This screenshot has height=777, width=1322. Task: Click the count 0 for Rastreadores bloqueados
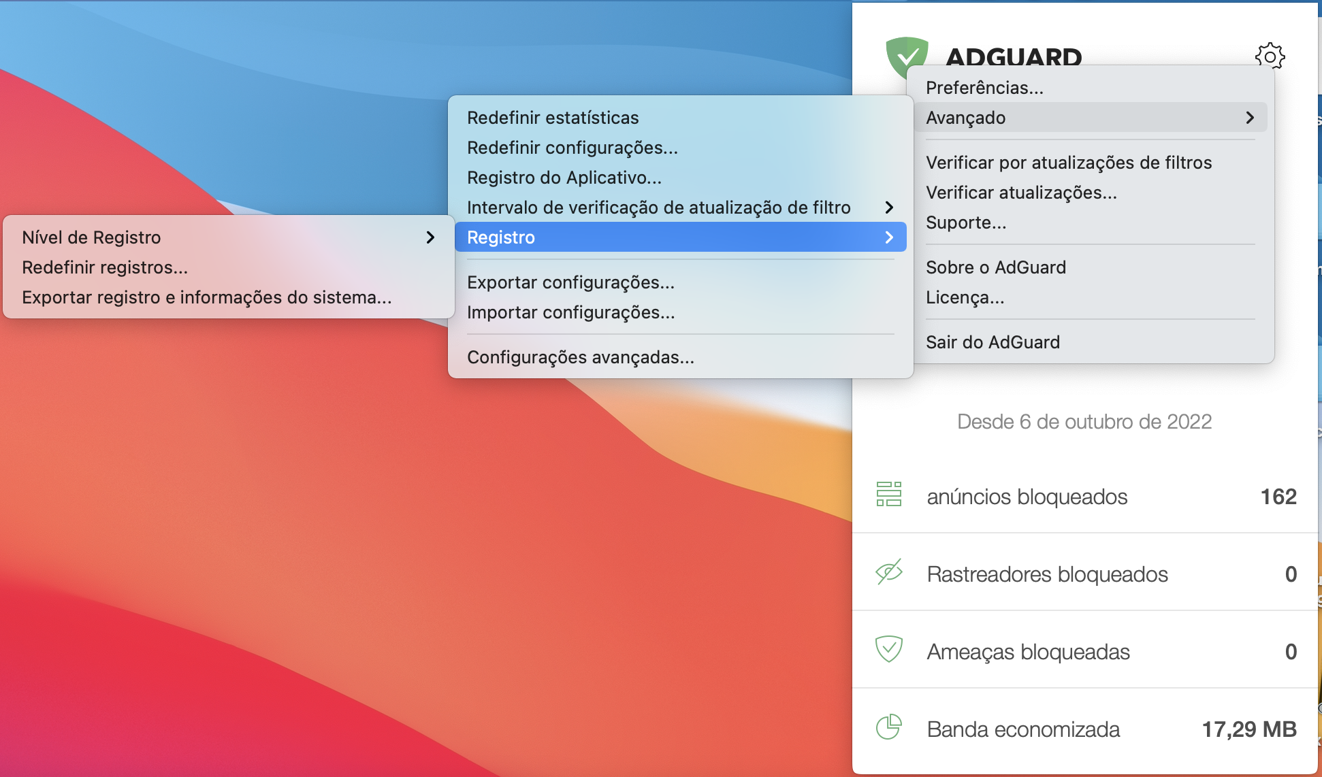point(1291,574)
